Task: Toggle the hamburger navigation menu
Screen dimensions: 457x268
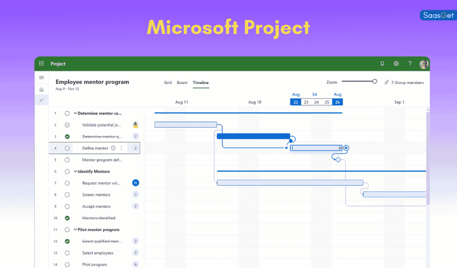Action: 42,78
